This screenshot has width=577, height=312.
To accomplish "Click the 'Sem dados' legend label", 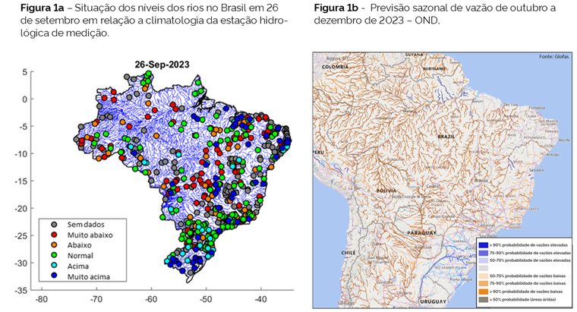I will pyautogui.click(x=86, y=225).
